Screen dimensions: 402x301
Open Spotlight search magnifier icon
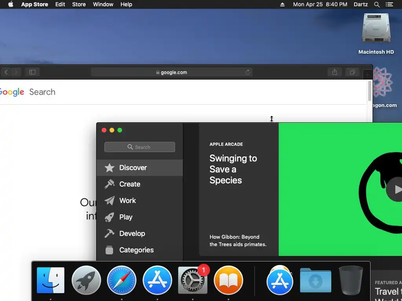pyautogui.click(x=377, y=4)
